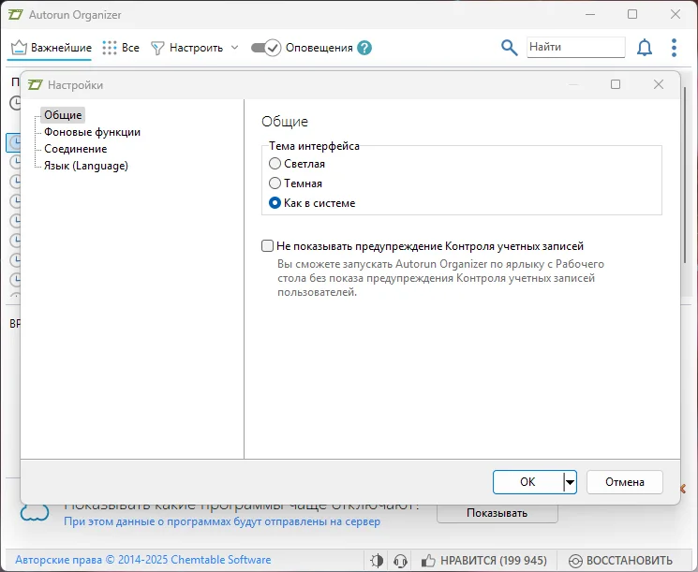Toggle the Оповещения switch
698x572 pixels.
(266, 48)
